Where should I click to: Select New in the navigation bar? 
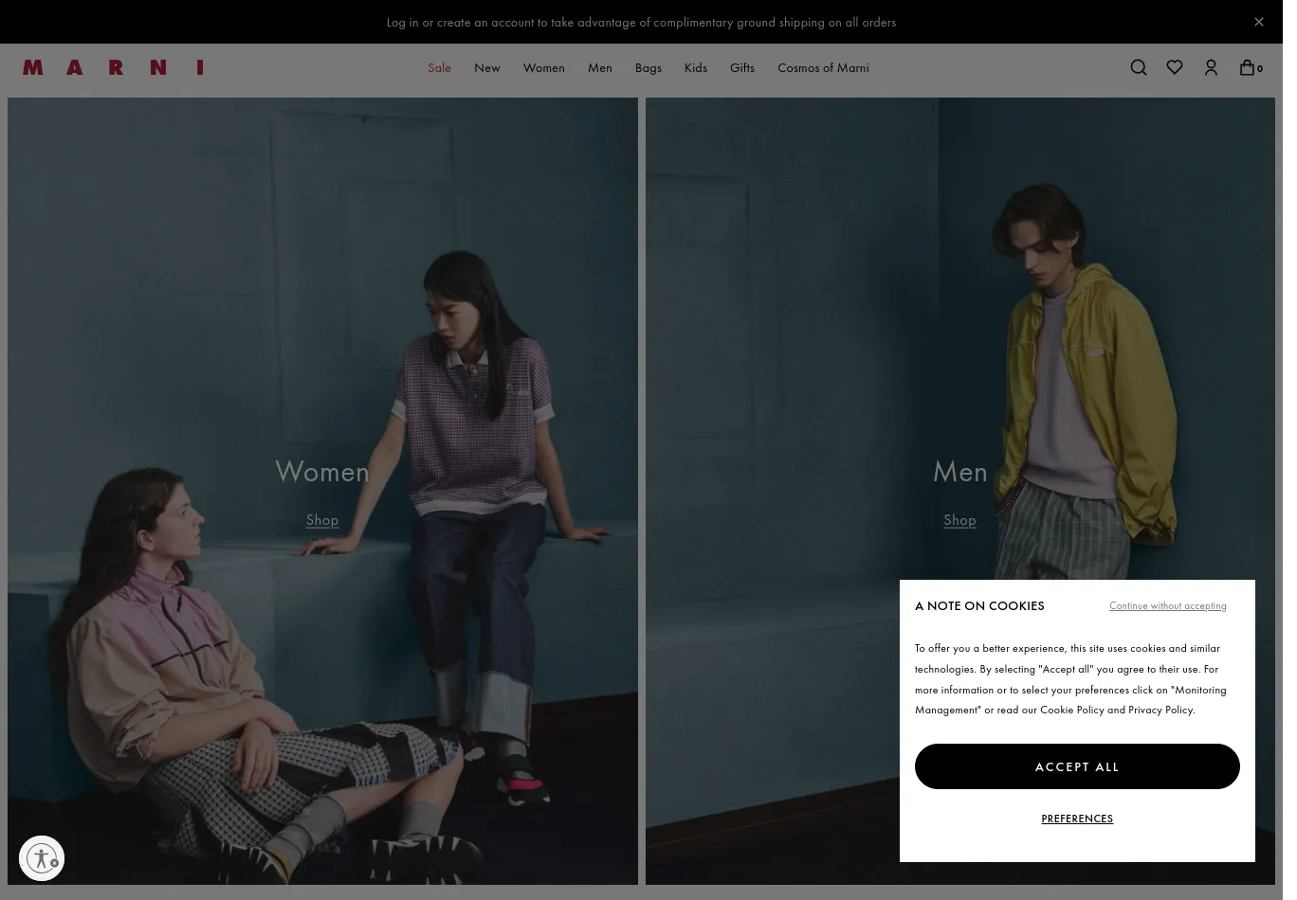tap(486, 67)
